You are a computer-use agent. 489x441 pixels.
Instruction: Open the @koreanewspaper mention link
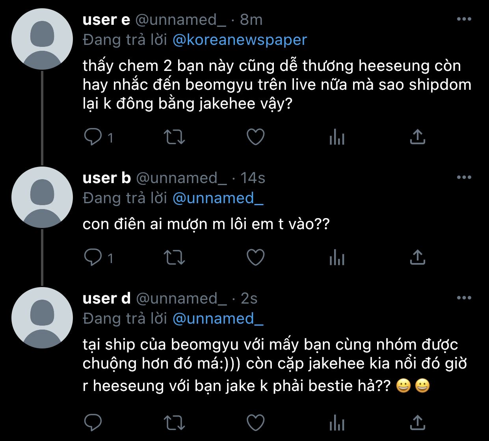[240, 40]
